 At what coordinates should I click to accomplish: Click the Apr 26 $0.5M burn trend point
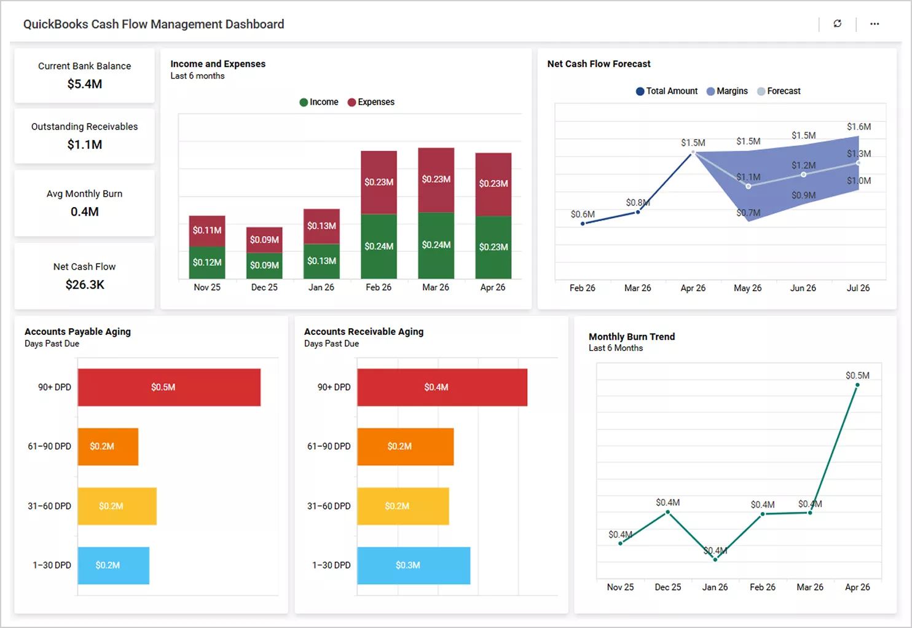pyautogui.click(x=857, y=385)
